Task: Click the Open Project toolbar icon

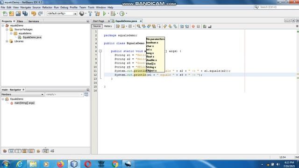Action: tap(18, 14)
